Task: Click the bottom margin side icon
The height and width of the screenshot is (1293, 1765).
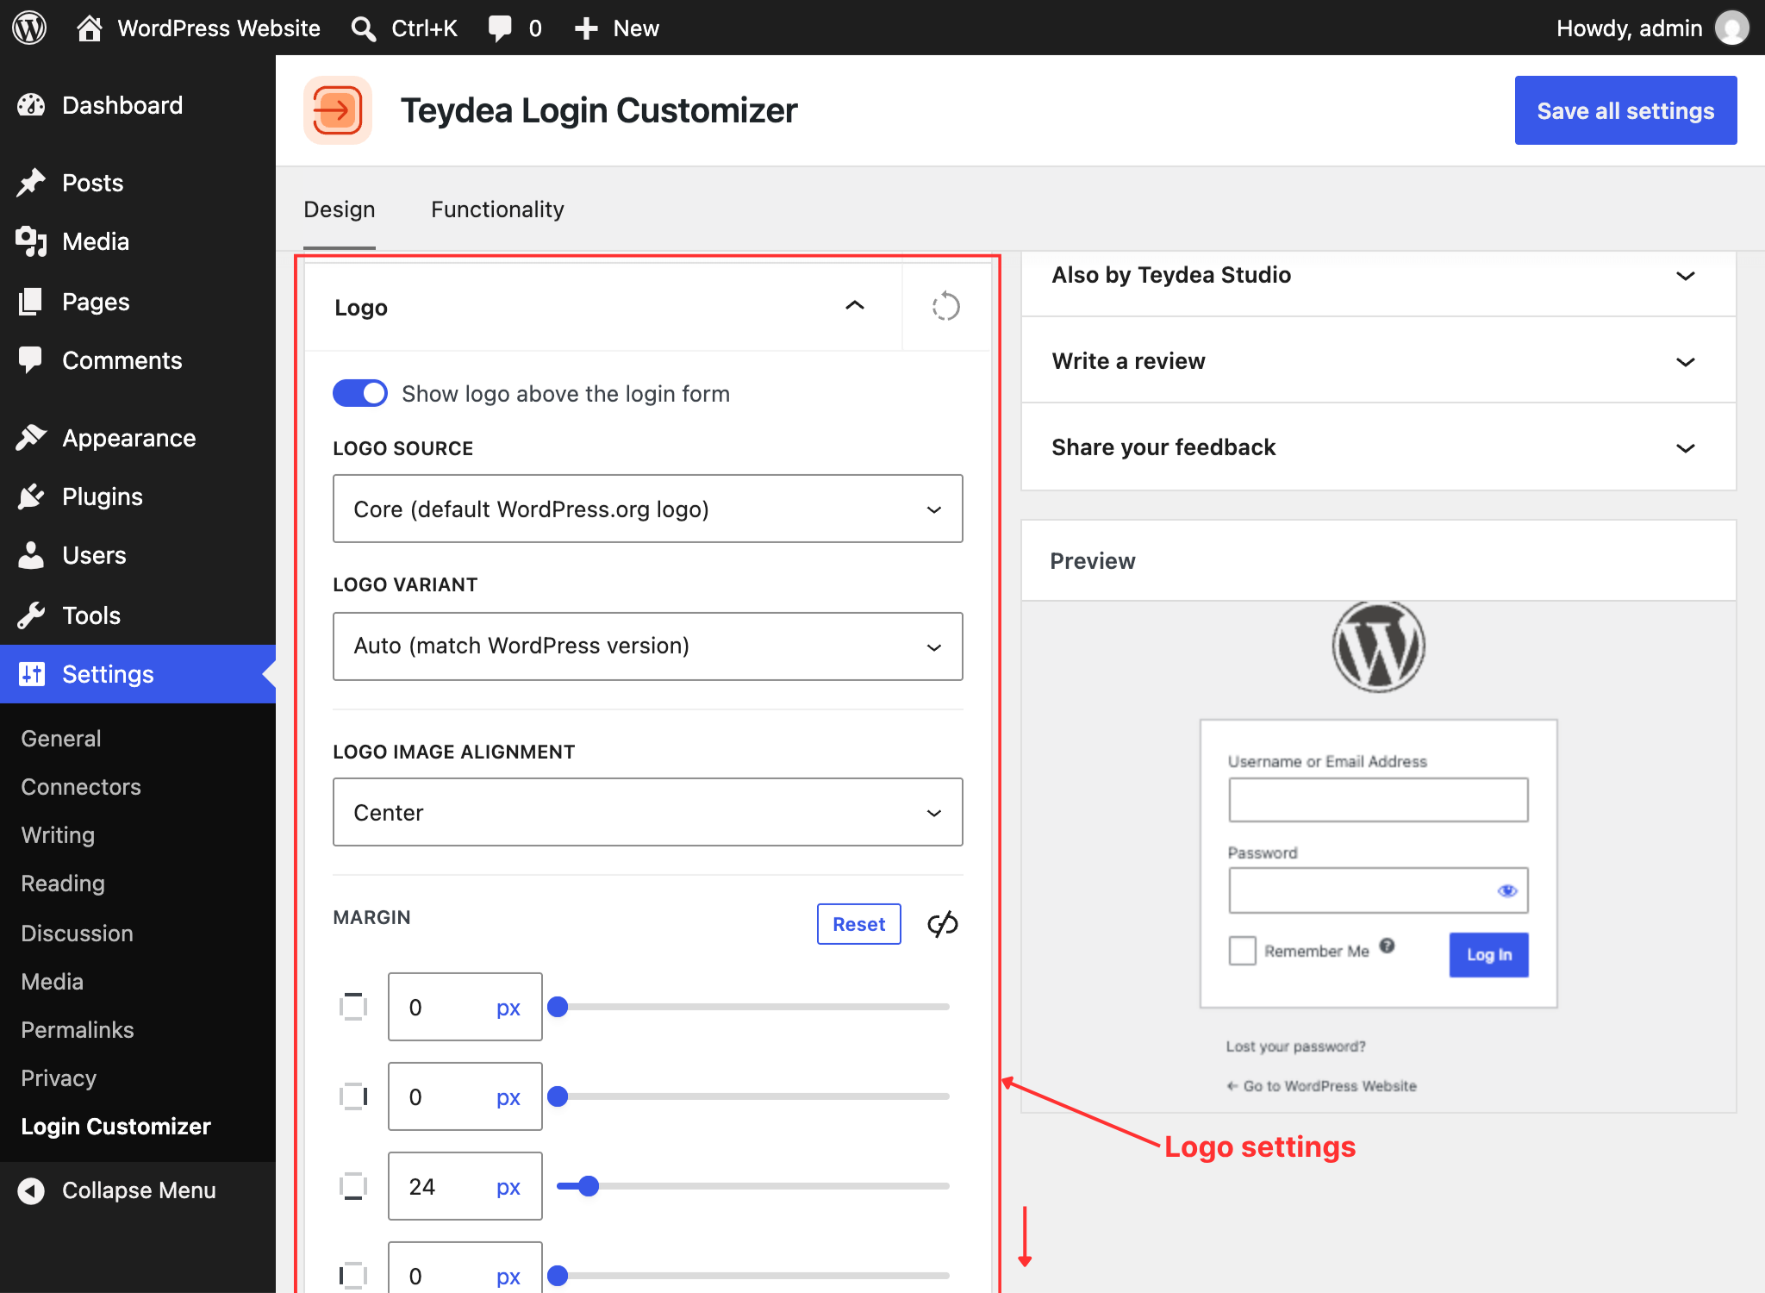Action: (352, 1186)
